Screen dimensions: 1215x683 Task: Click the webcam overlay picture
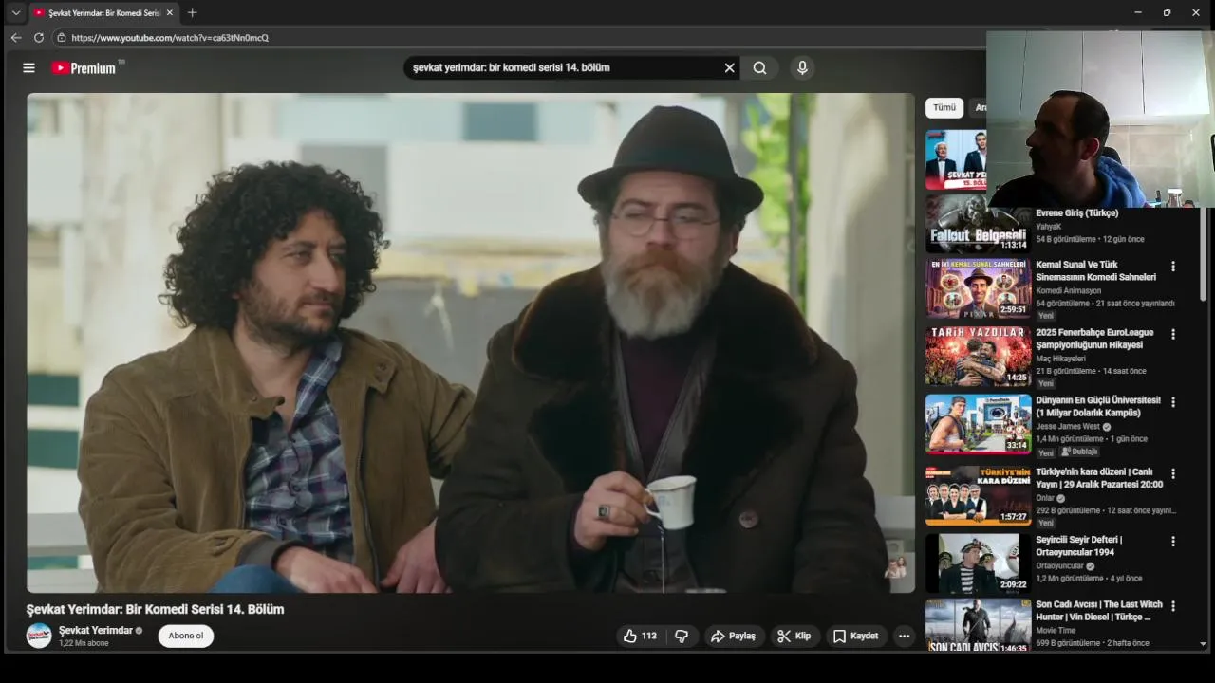pos(1100,119)
